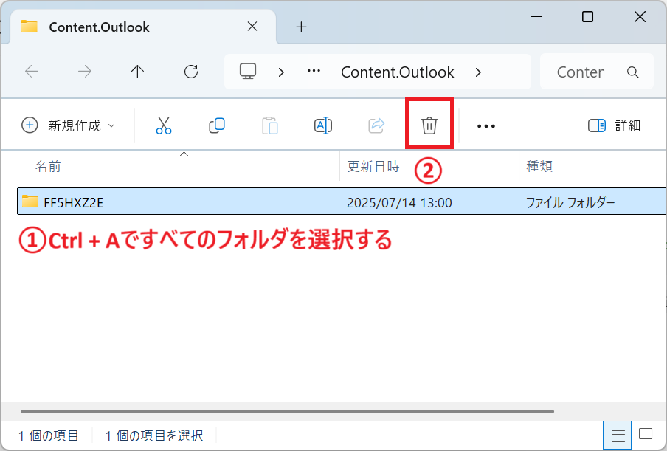The width and height of the screenshot is (667, 451).
Task: Switch to large thumbnails view icon
Action: coord(646,435)
